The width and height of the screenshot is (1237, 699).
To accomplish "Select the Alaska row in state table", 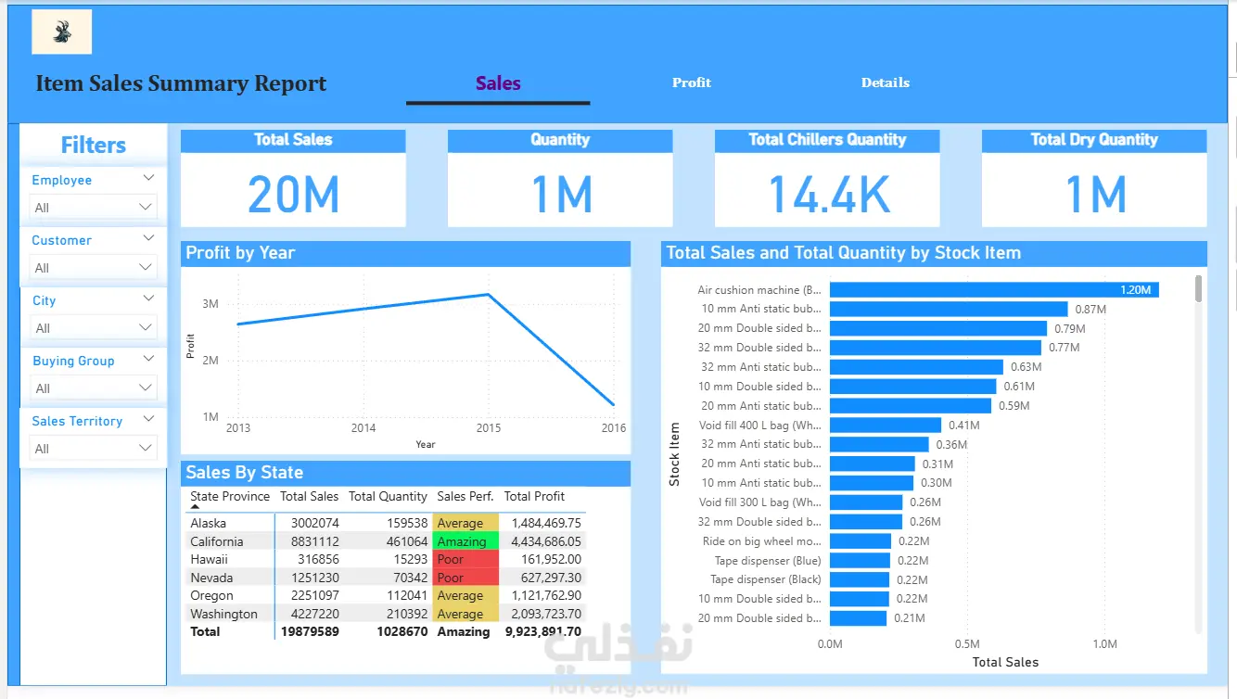I will 386,523.
